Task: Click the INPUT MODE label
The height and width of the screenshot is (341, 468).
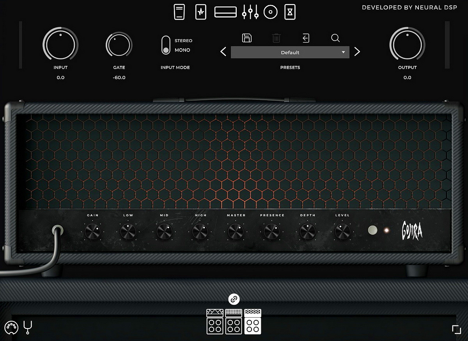Action: click(175, 67)
